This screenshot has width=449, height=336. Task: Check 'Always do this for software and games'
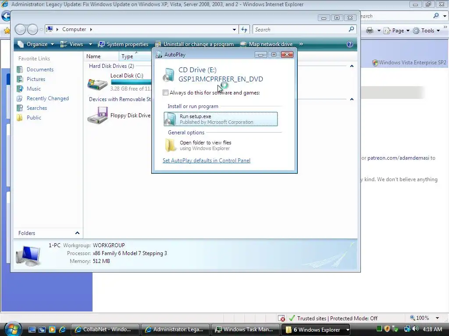pos(165,93)
